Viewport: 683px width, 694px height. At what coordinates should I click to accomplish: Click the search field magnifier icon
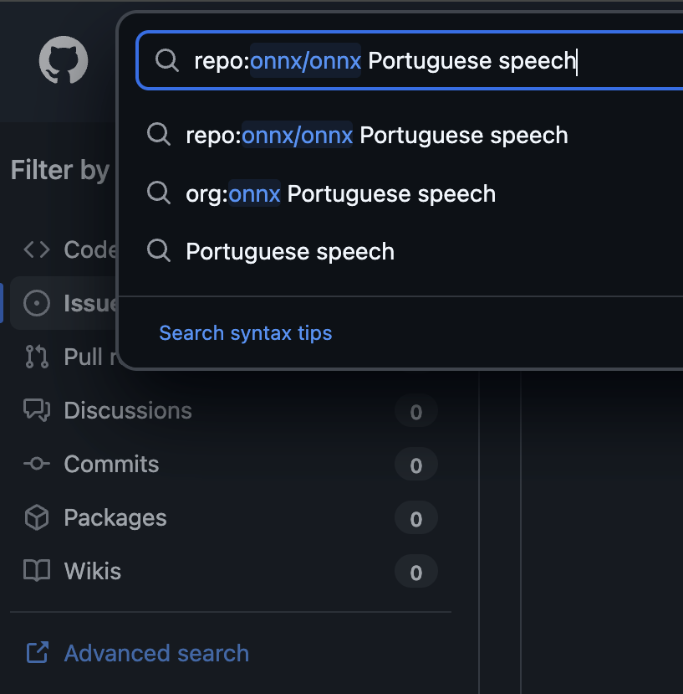tap(167, 60)
